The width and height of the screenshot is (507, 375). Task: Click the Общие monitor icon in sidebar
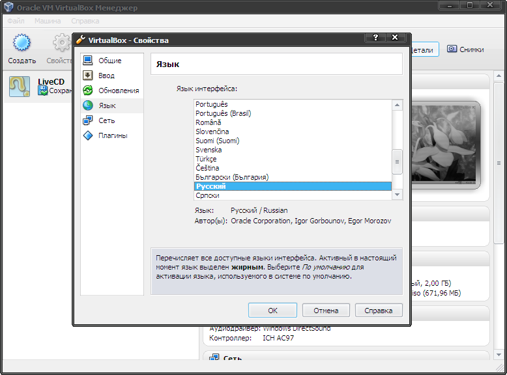pos(87,60)
